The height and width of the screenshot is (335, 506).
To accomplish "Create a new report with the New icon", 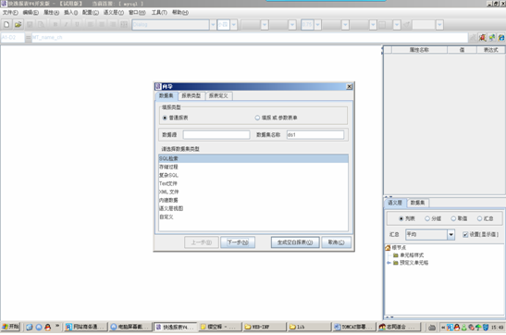I will tap(6, 25).
